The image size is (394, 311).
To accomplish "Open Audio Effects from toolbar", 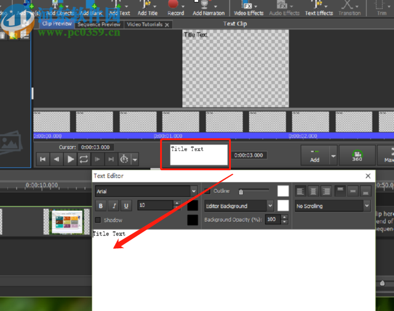I will [284, 8].
